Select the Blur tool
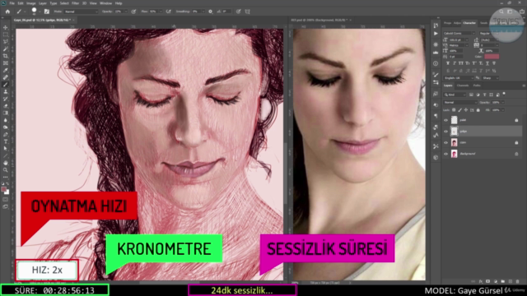 [x=6, y=120]
